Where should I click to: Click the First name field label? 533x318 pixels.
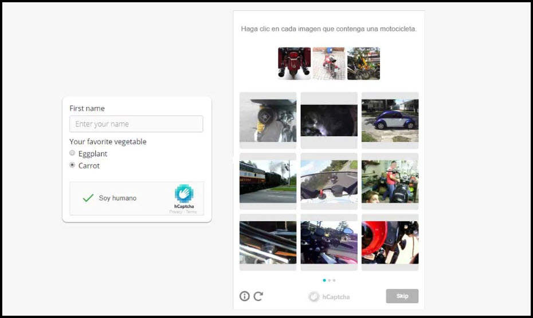(x=87, y=108)
